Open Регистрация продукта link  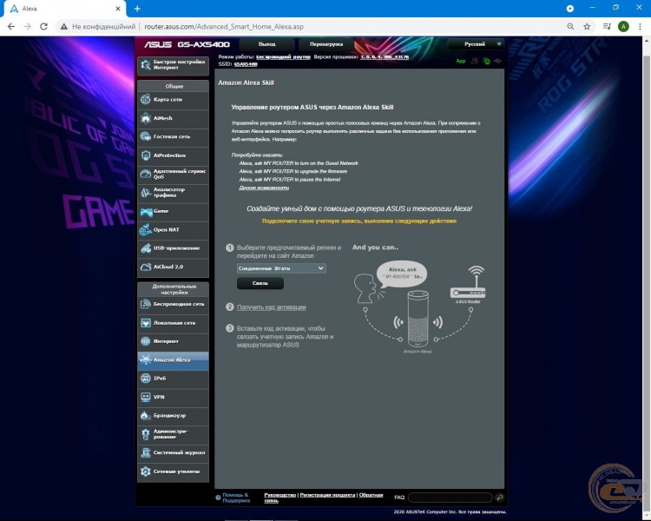tap(327, 495)
